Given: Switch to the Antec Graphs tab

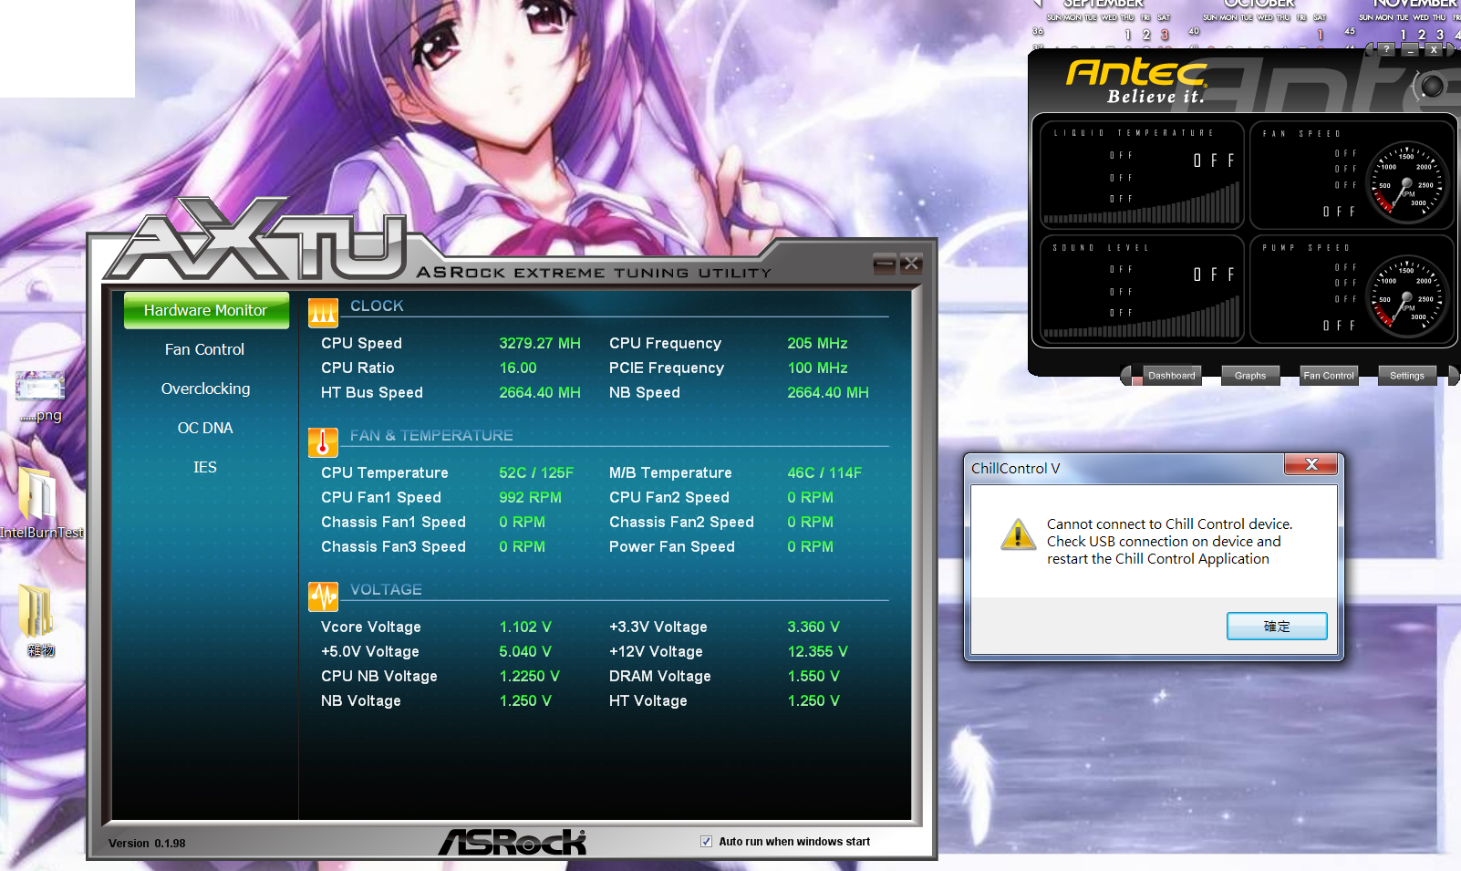Looking at the screenshot, I should click(1250, 376).
